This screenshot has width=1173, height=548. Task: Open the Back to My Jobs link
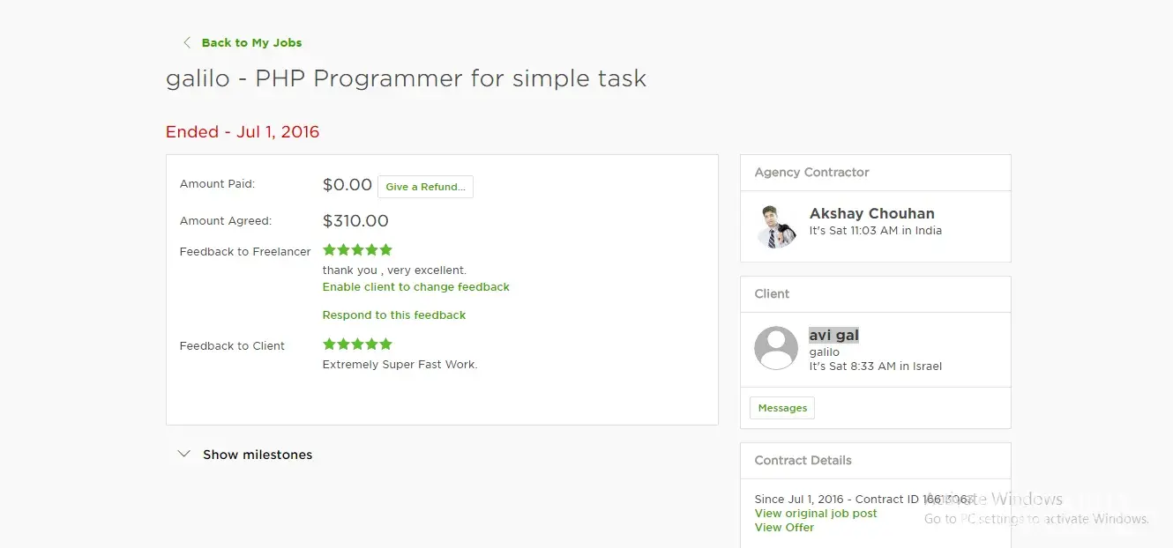[251, 42]
